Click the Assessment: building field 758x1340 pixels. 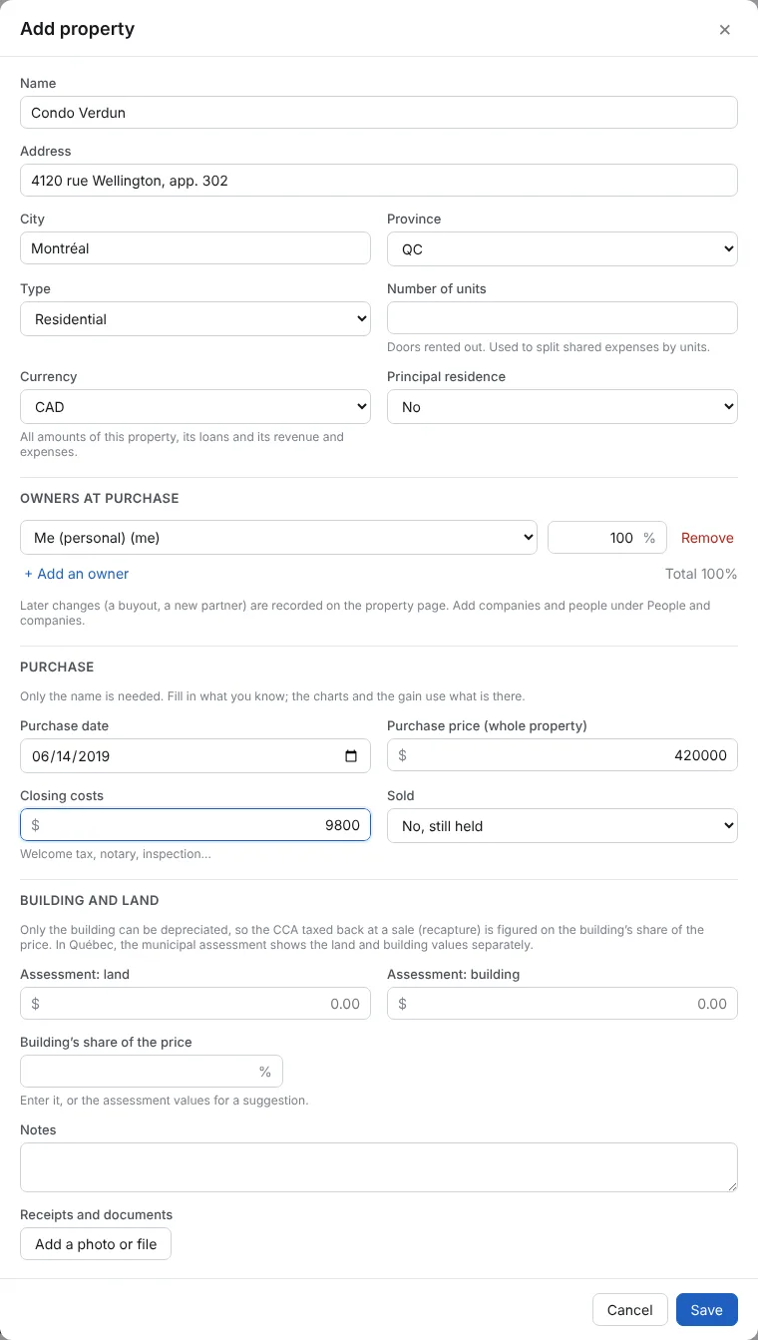click(x=563, y=1004)
